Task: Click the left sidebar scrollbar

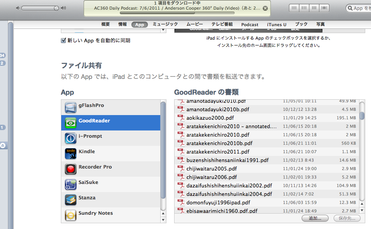Action: pos(10,125)
